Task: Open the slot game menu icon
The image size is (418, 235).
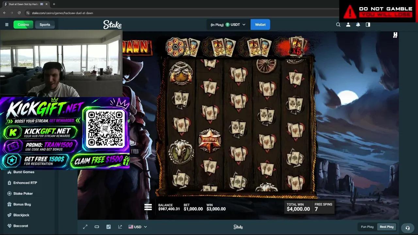Action: [148, 207]
